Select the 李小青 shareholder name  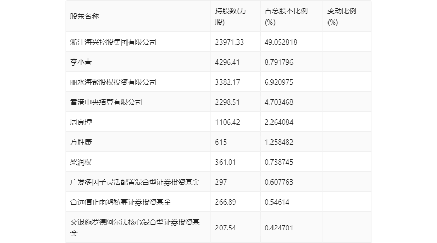81,62
